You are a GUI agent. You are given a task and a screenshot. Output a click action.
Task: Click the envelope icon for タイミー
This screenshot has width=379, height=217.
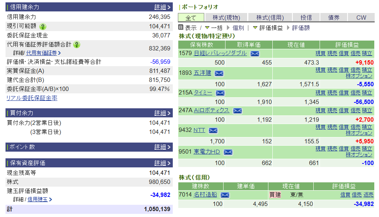tap(220, 93)
